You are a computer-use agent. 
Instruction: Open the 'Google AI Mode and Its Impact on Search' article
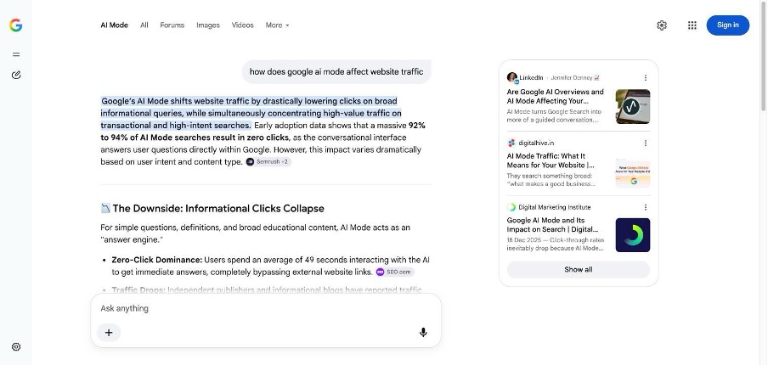coord(553,225)
